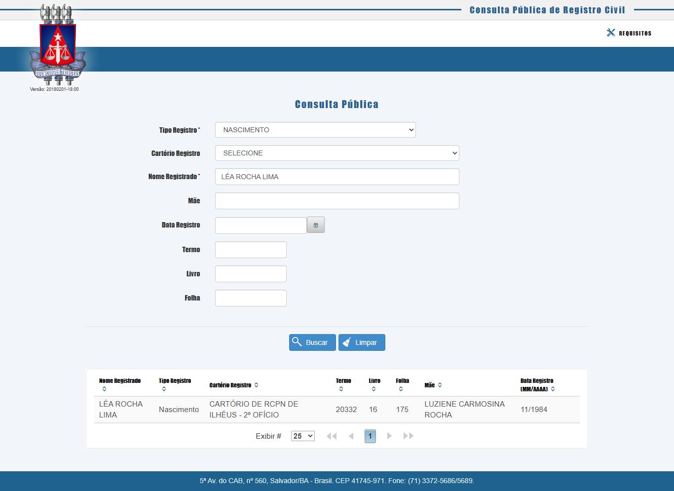Screen dimensions: 674x491
Task: Change the Exibir rows-per-page selector
Action: 303,436
